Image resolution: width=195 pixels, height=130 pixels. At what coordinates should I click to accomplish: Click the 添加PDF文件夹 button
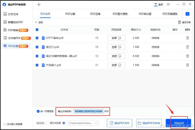point(149,123)
